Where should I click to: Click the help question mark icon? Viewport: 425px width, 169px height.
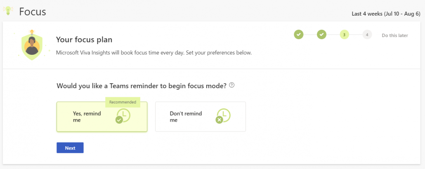click(232, 85)
